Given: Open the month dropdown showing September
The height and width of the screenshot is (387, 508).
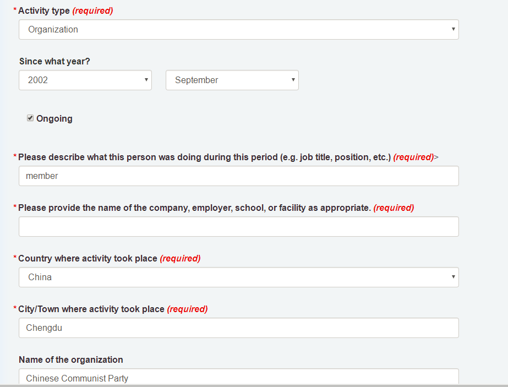Looking at the screenshot, I should 232,80.
